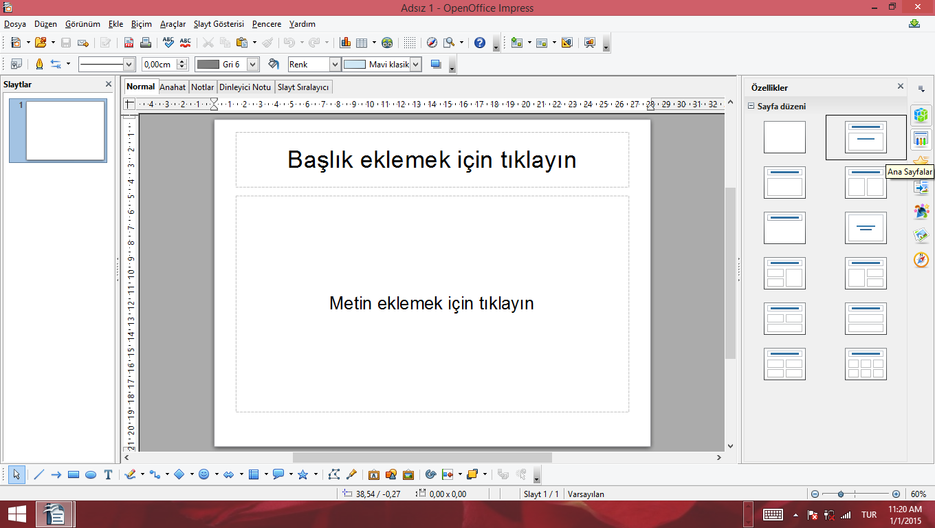Toggle the shadow icon on line toolbar
The width and height of the screenshot is (935, 528).
435,64
